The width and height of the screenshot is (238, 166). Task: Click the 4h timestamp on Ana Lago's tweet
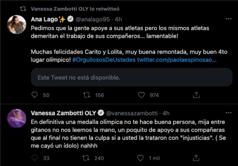pos(118,19)
